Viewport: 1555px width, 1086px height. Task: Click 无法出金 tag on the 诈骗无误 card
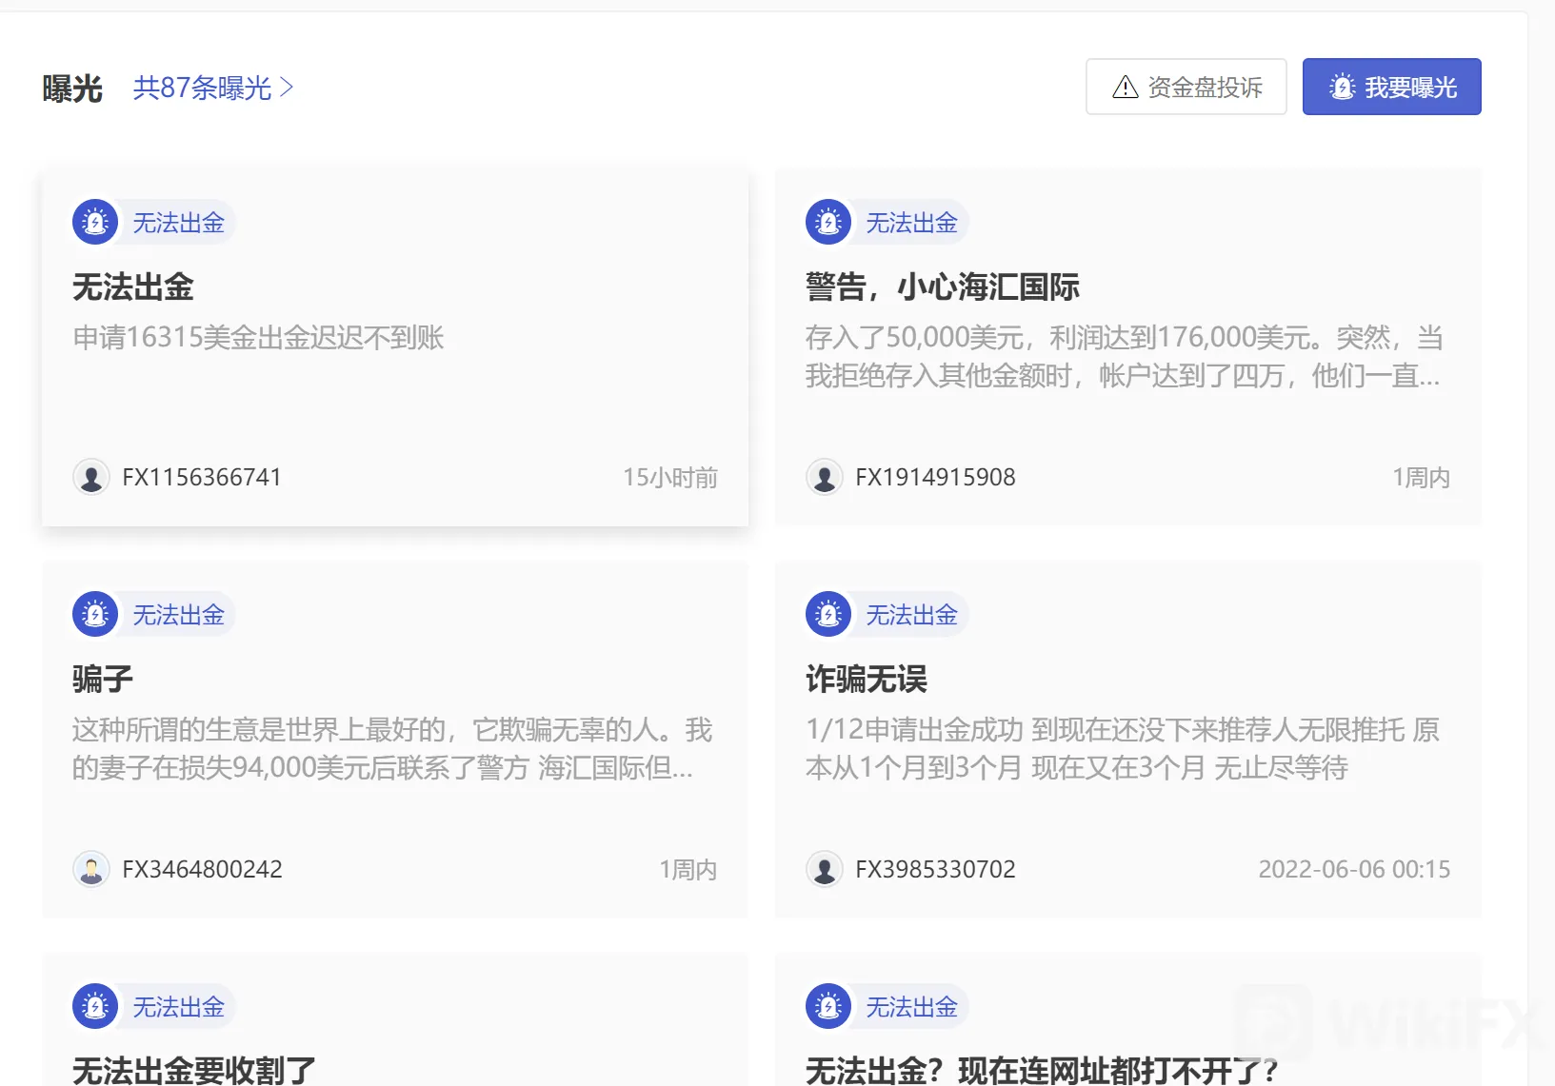911,615
